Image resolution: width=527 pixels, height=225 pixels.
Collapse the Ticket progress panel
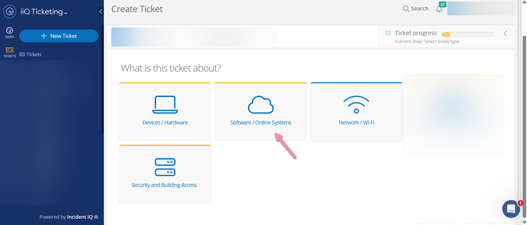point(505,34)
